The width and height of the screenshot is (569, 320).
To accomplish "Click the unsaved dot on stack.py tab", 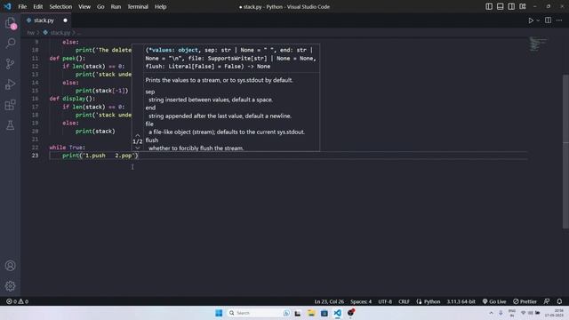I will (x=65, y=20).
